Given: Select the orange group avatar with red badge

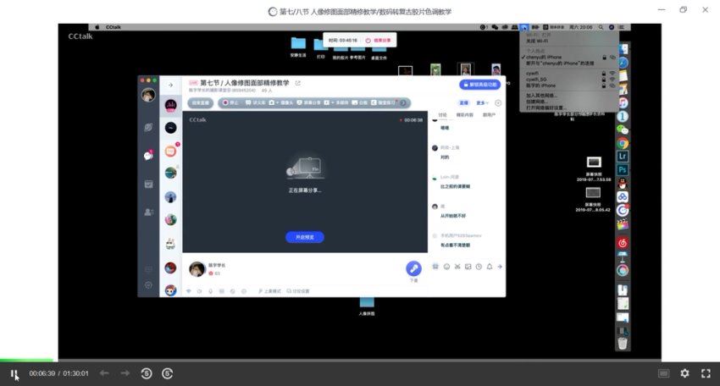Looking at the screenshot, I should tap(171, 151).
